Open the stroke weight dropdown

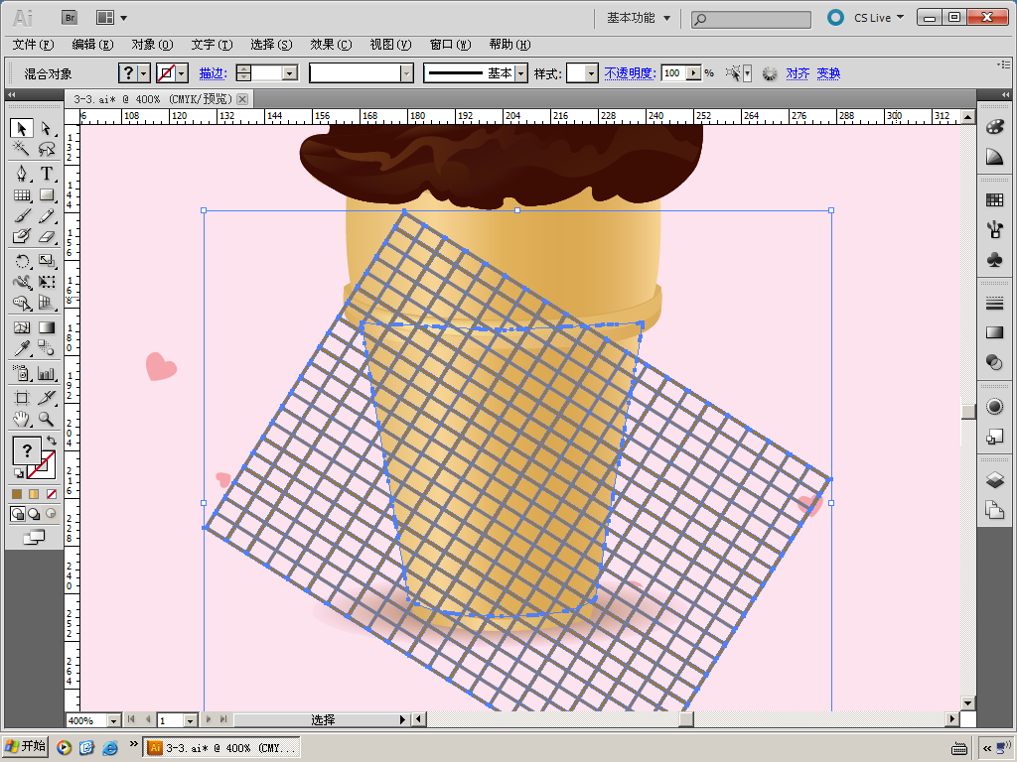[x=290, y=73]
